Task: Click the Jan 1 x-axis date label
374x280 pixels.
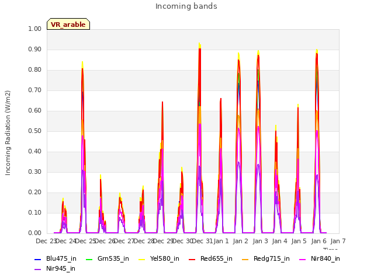Action: pos(221,241)
